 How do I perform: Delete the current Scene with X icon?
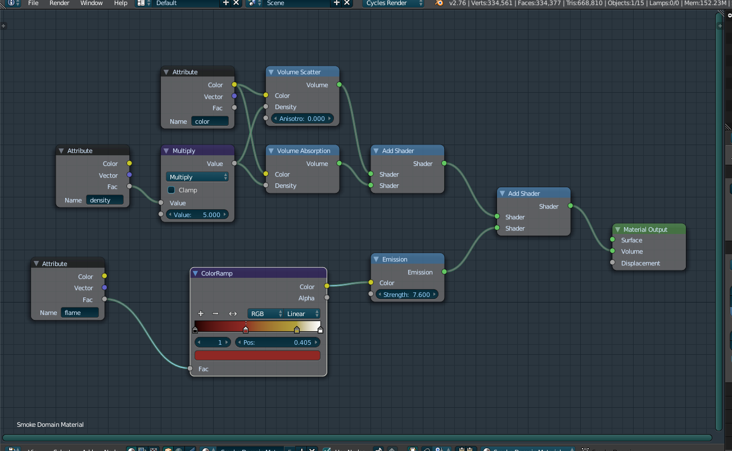coord(347,3)
